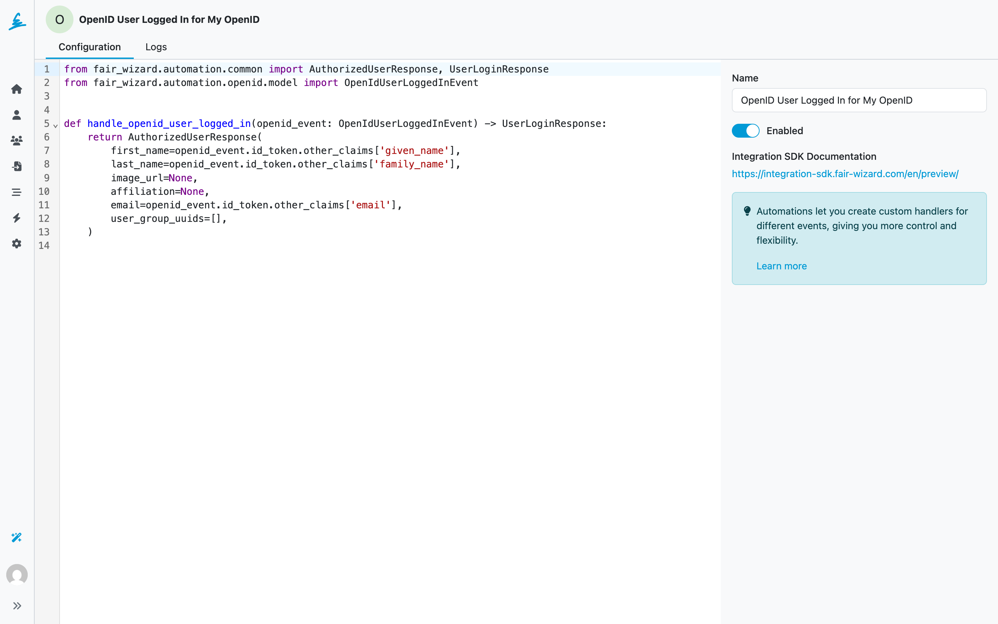Open the user profile avatar
Image resolution: width=998 pixels, height=624 pixels.
17,574
